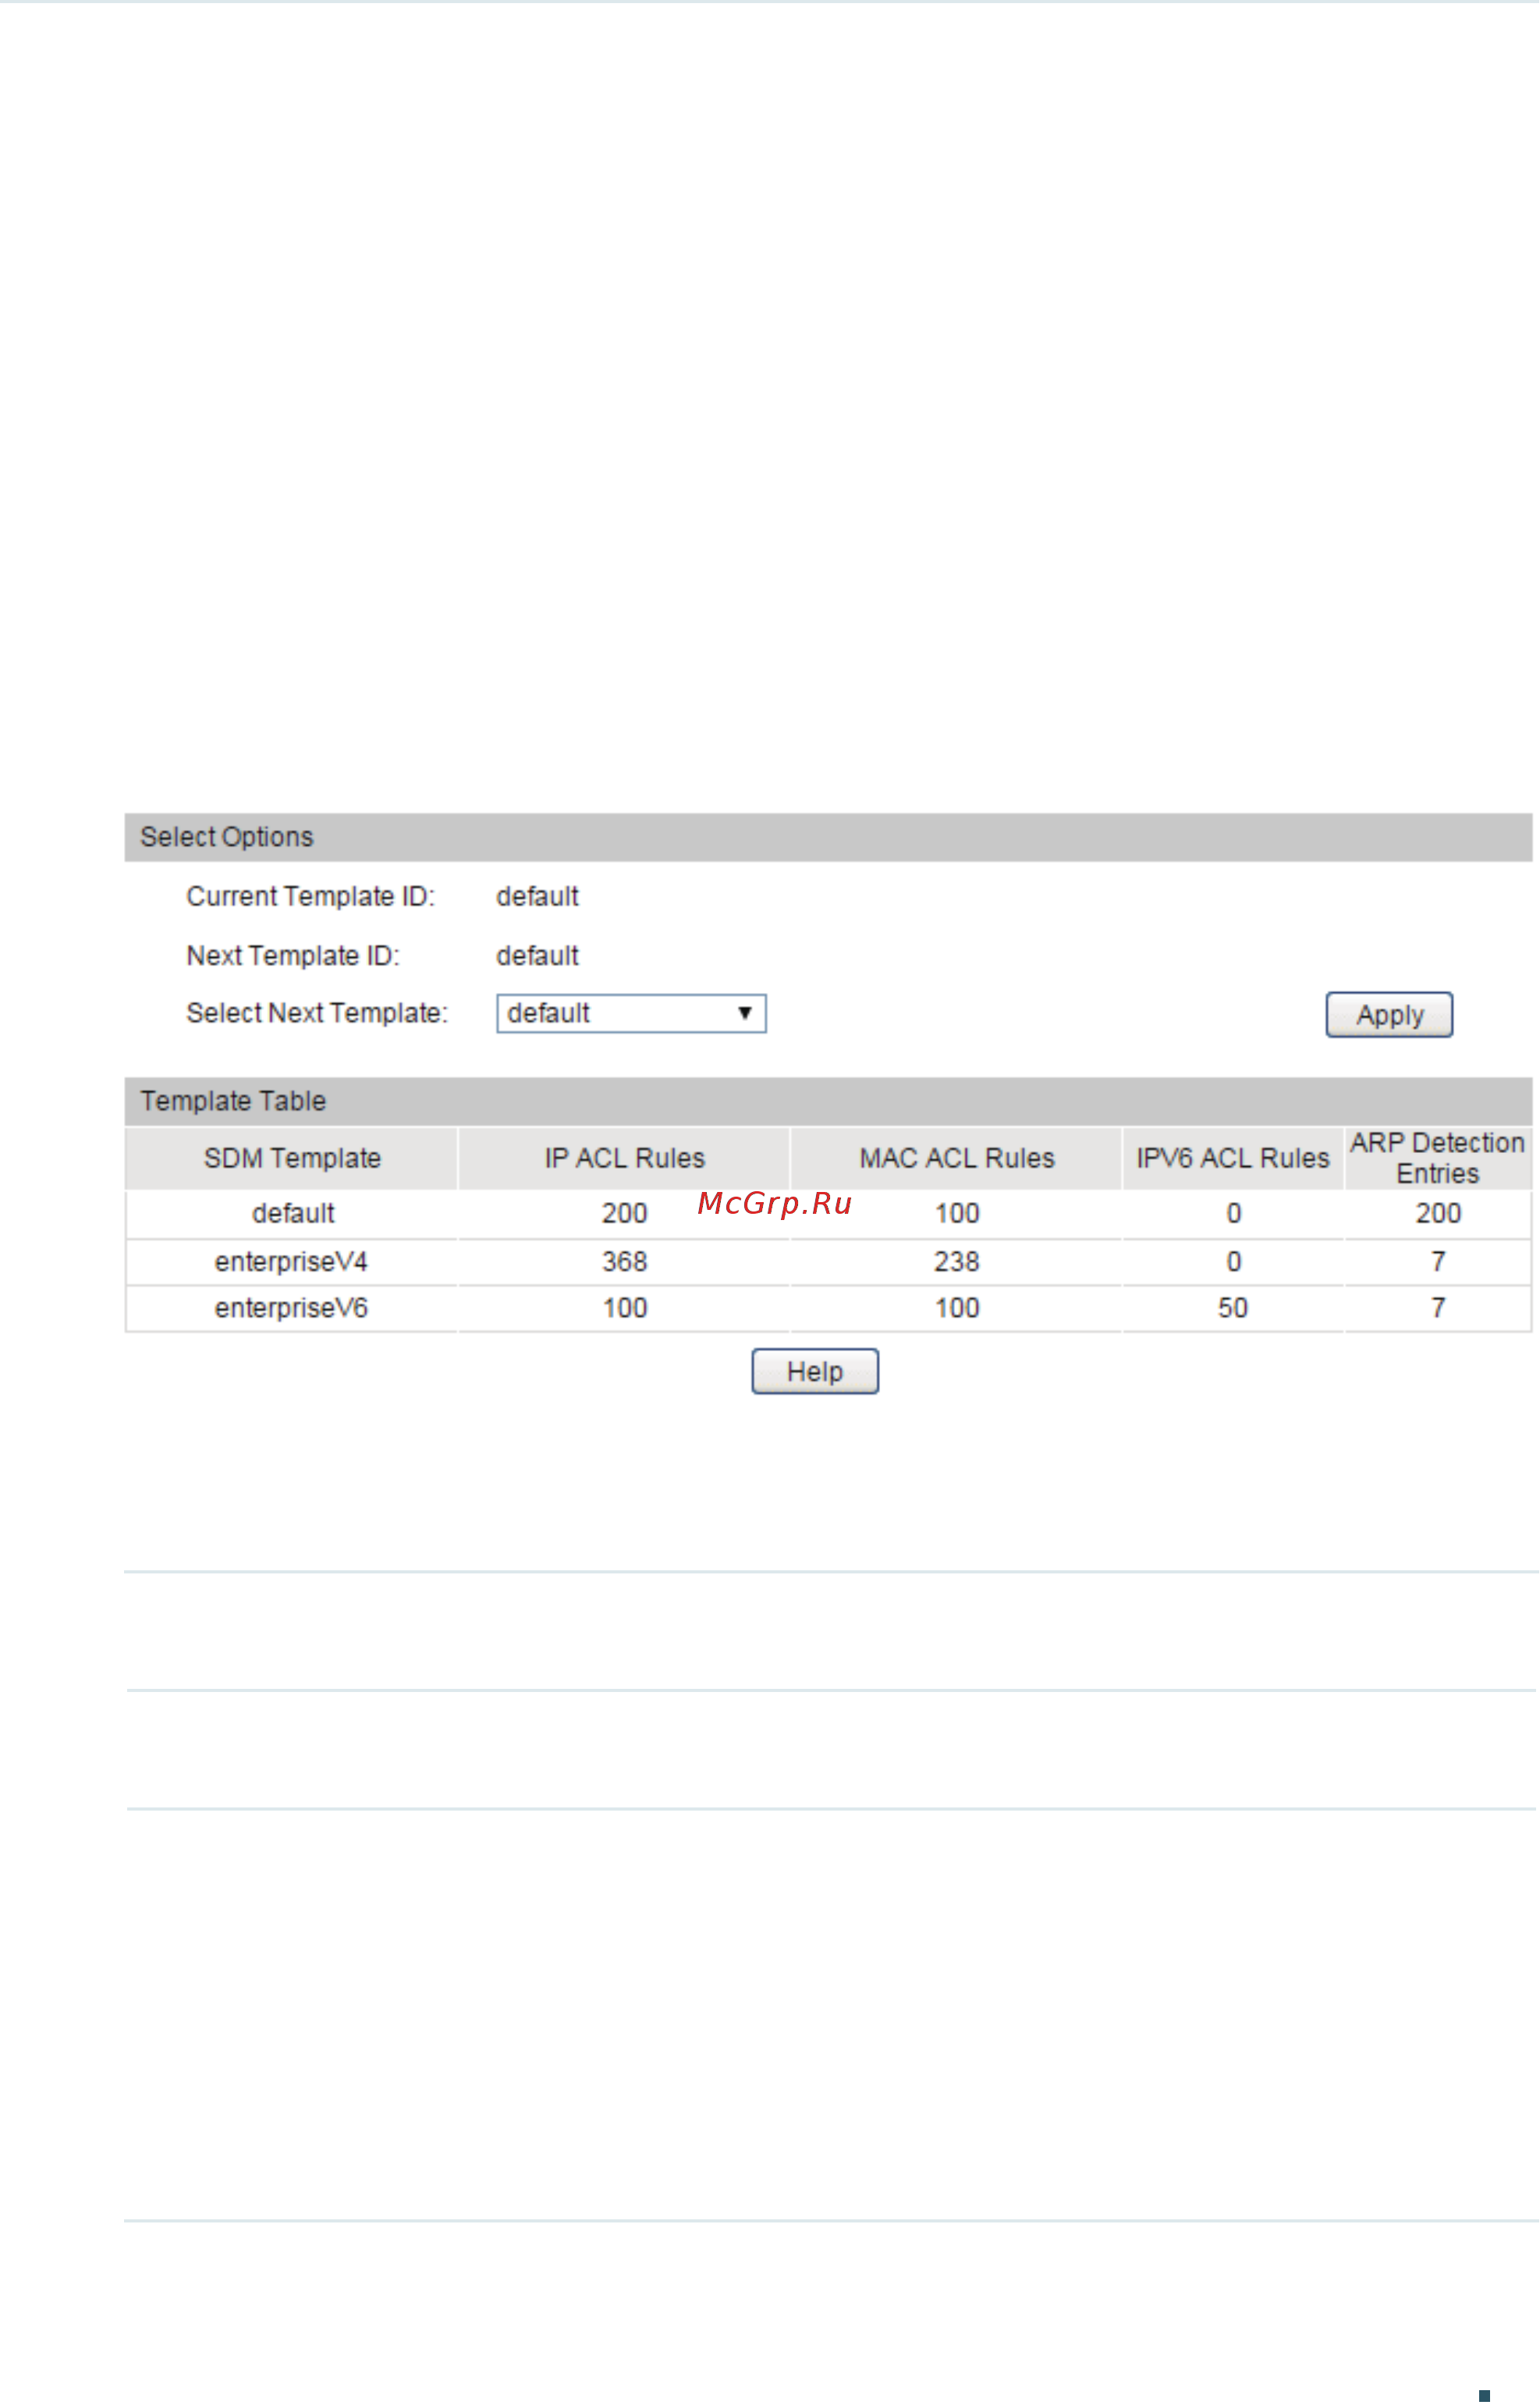Click the Select Options section header
This screenshot has height=2405, width=1540.
tap(828, 837)
